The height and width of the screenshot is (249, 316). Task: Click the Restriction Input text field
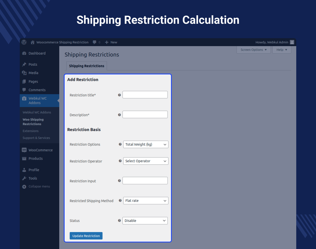(145, 181)
